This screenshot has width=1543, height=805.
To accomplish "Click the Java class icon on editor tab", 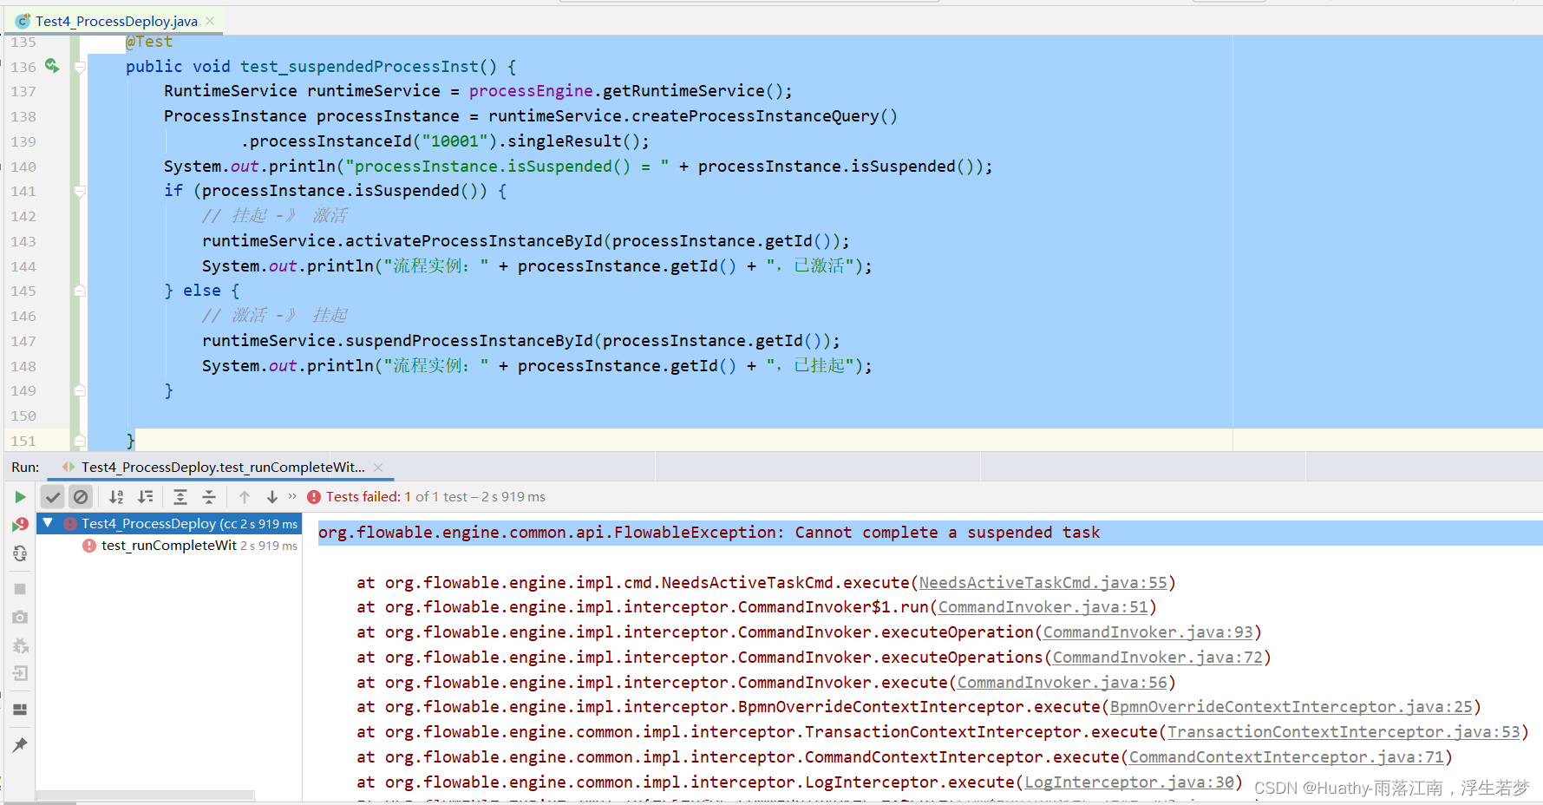I will (x=23, y=21).
